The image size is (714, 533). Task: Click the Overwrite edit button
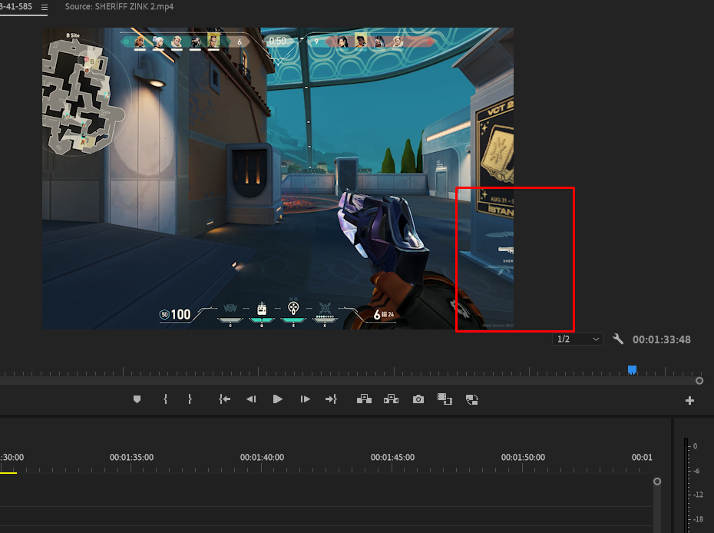pyautogui.click(x=391, y=399)
